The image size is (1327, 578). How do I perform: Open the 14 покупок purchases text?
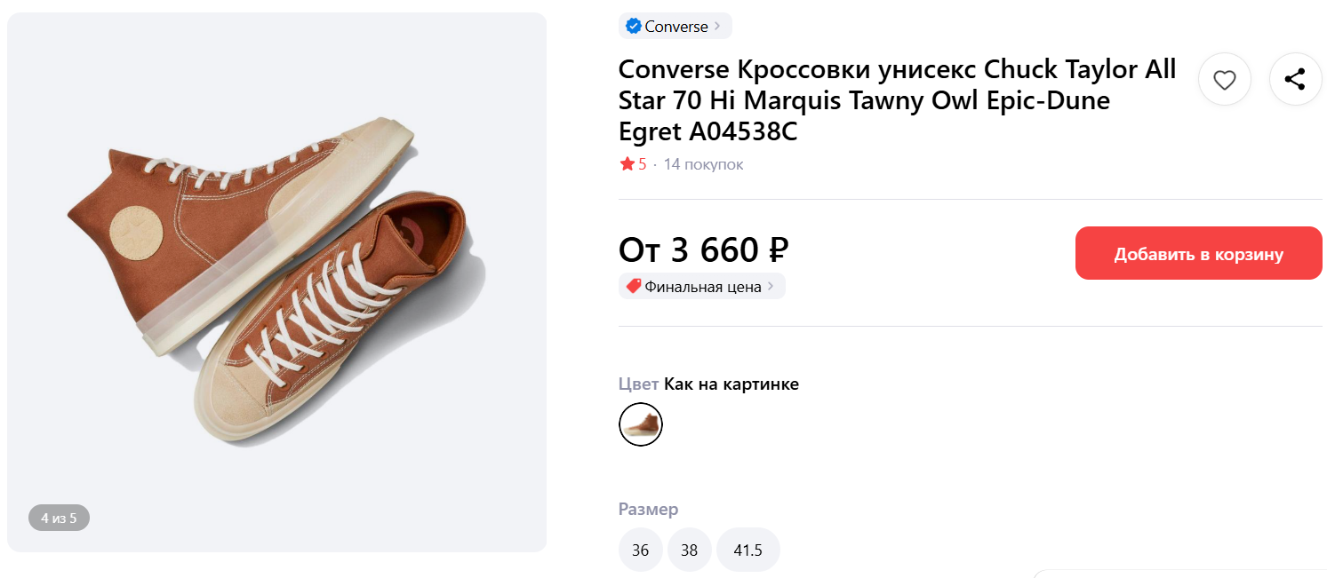pos(703,164)
